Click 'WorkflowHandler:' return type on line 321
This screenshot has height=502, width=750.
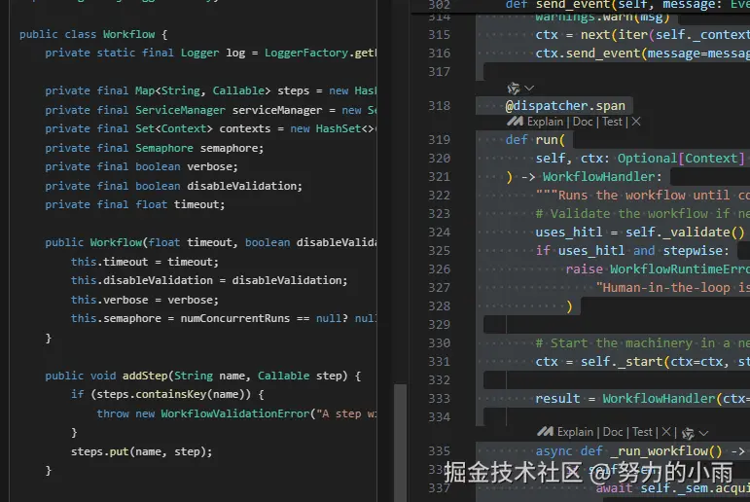pos(602,177)
